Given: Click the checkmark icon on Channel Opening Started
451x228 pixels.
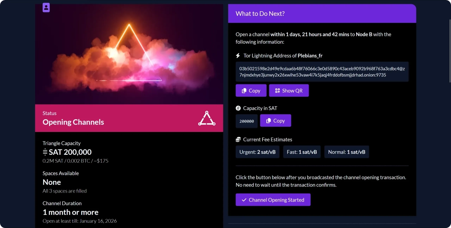Looking at the screenshot, I should click(x=244, y=200).
